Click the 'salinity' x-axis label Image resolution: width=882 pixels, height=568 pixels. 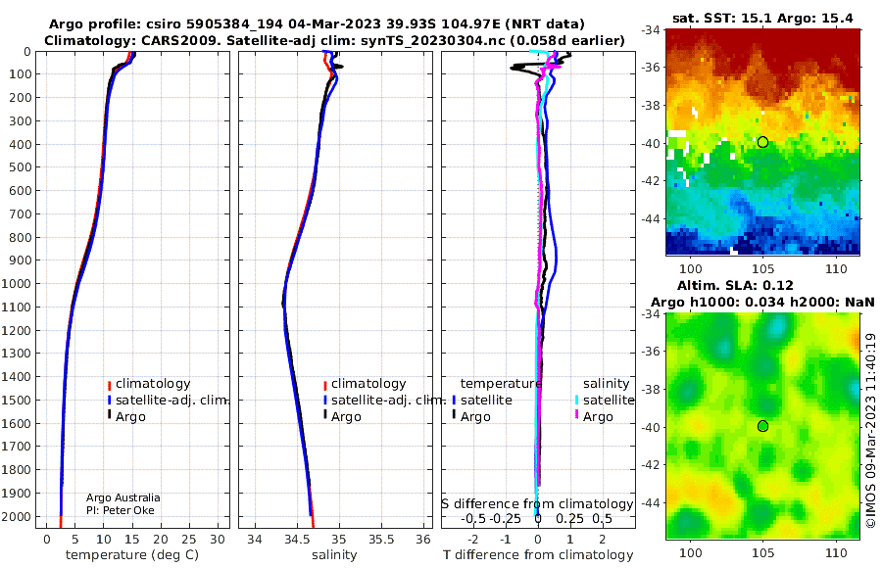click(x=334, y=554)
